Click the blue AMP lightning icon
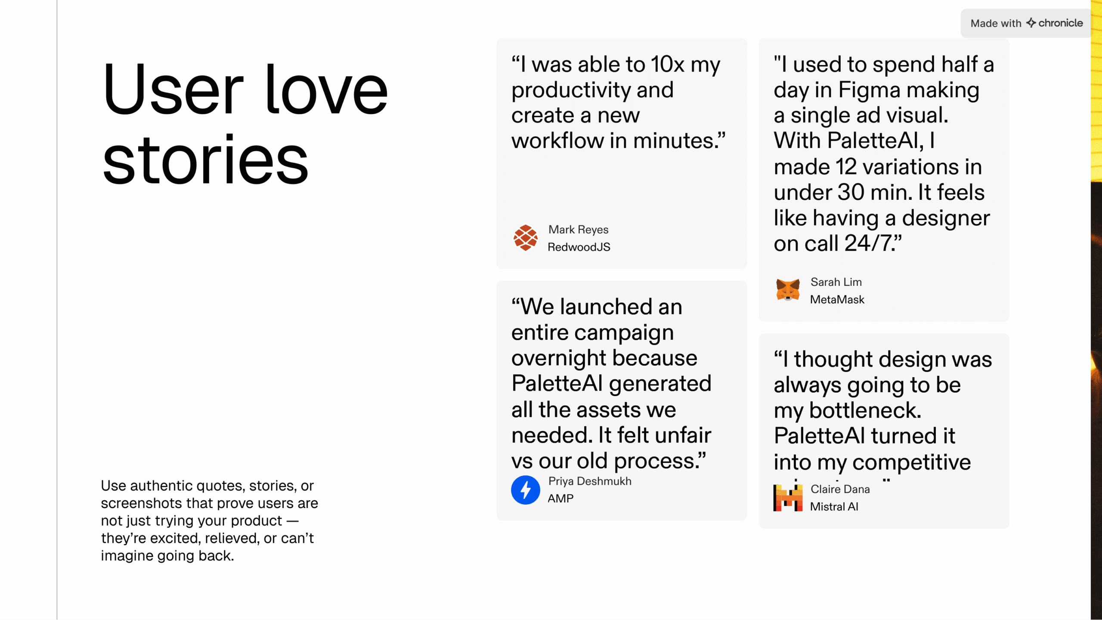 (x=525, y=490)
